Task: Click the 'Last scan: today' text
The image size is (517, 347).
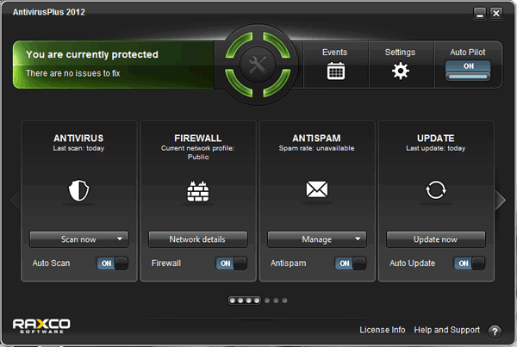Action: pyautogui.click(x=78, y=148)
